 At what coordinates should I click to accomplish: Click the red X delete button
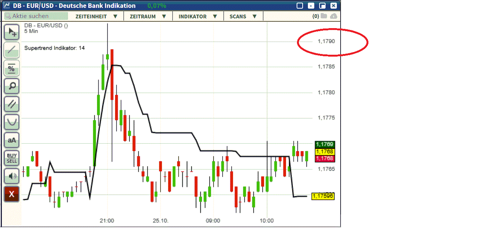pos(12,194)
